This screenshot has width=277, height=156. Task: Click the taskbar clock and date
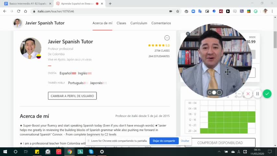click(x=257, y=152)
